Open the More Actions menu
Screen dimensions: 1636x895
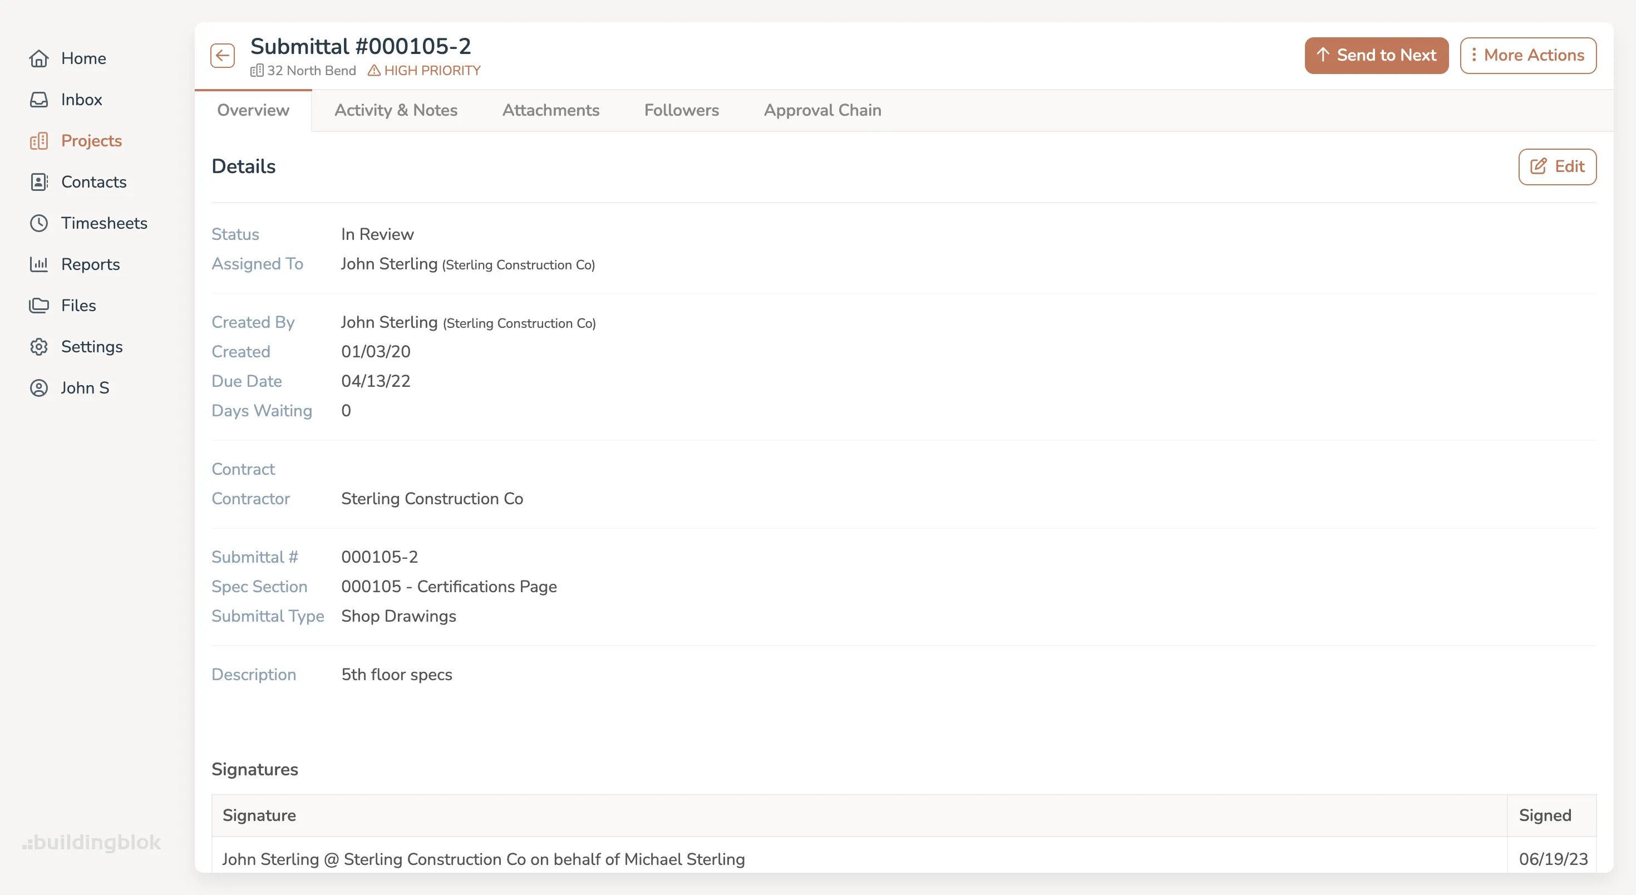pyautogui.click(x=1528, y=55)
